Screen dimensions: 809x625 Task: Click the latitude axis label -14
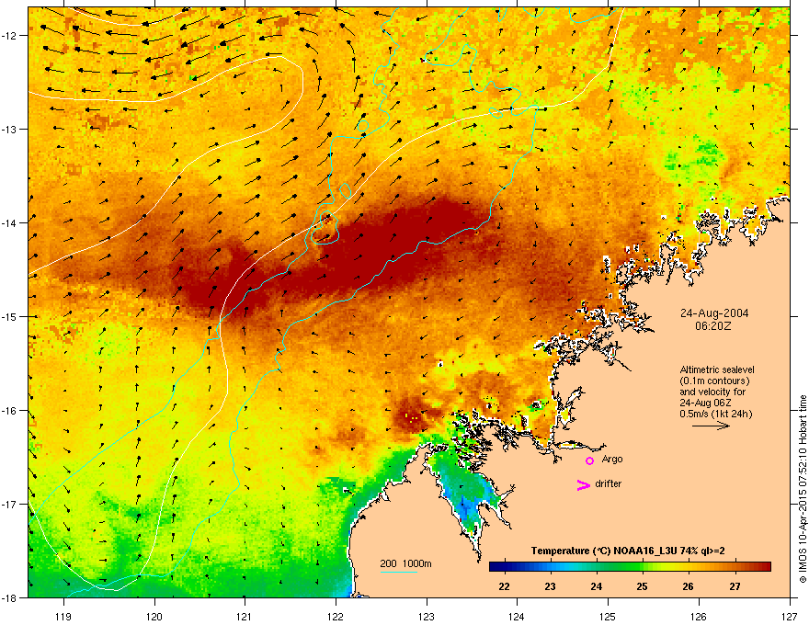(x=10, y=222)
